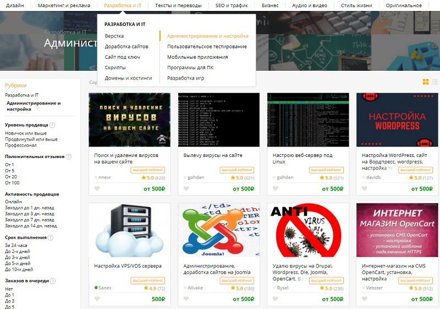
Task: Open seller profile 'davidb'
Action: pyautogui.click(x=373, y=177)
